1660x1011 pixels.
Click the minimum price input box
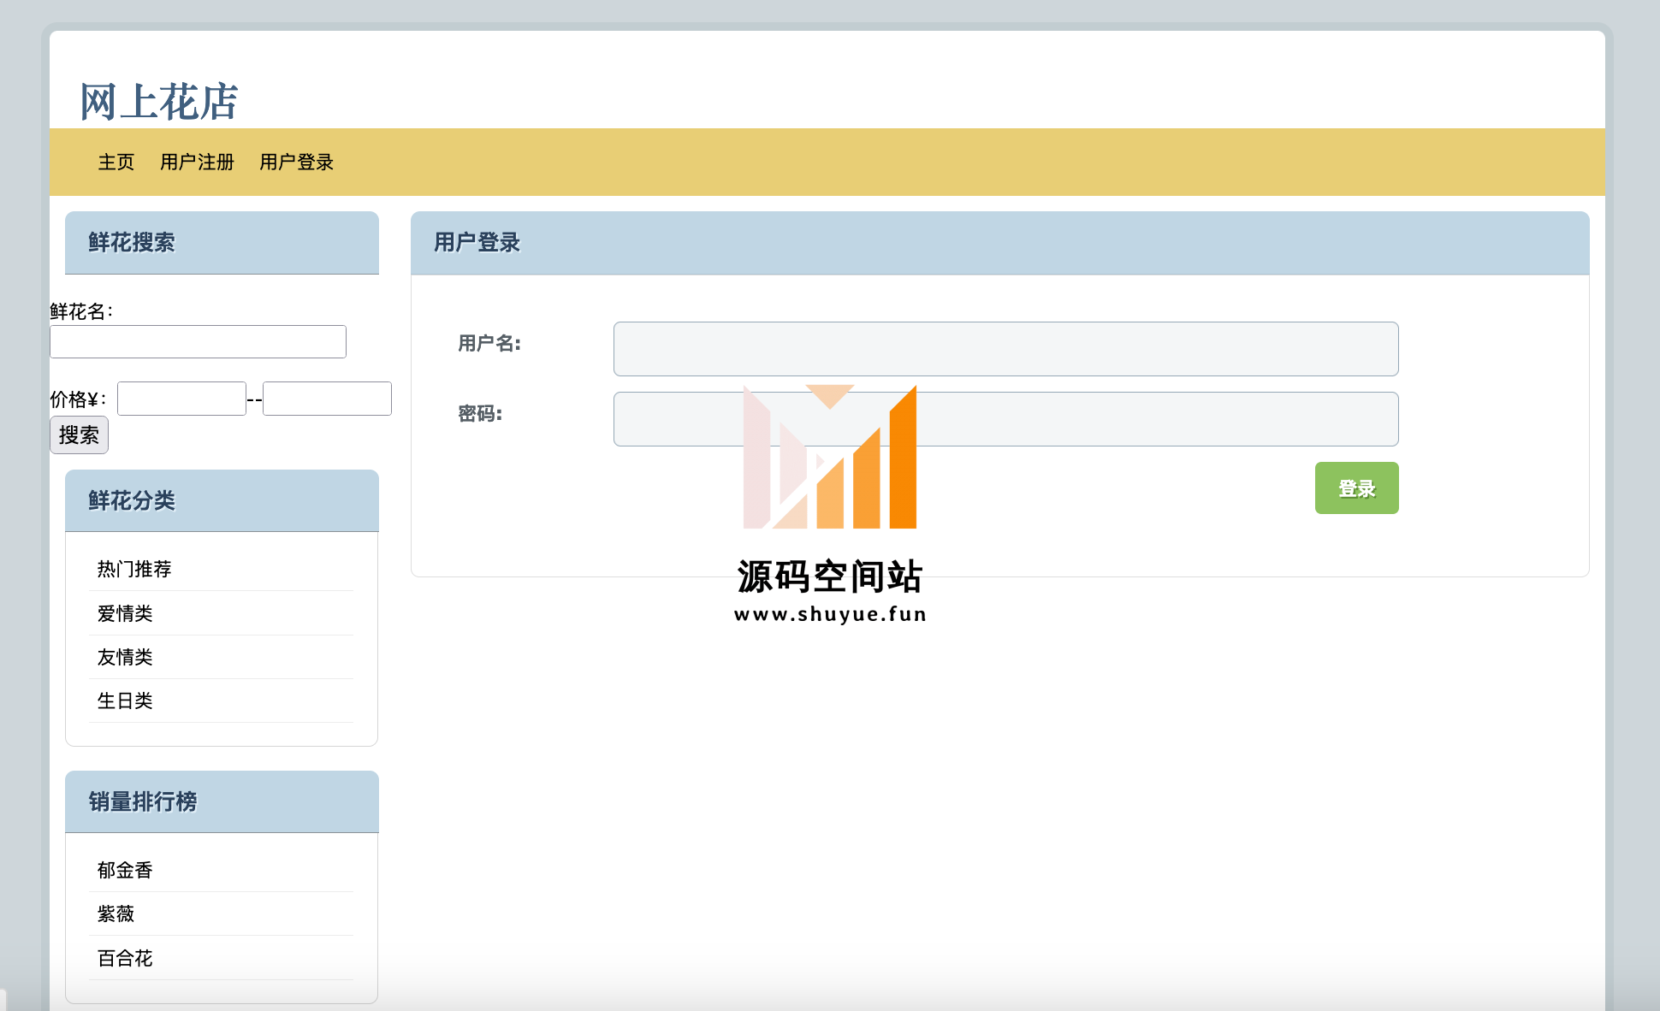click(181, 399)
